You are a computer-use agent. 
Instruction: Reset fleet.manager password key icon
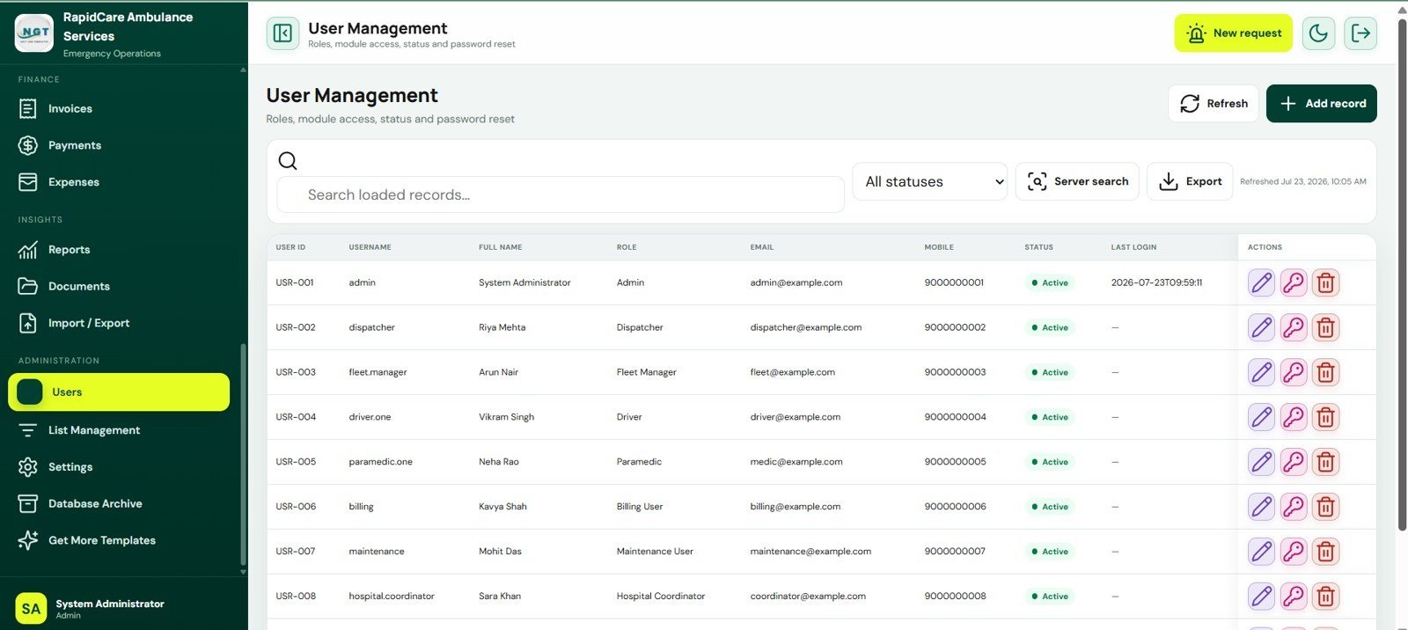pos(1294,372)
